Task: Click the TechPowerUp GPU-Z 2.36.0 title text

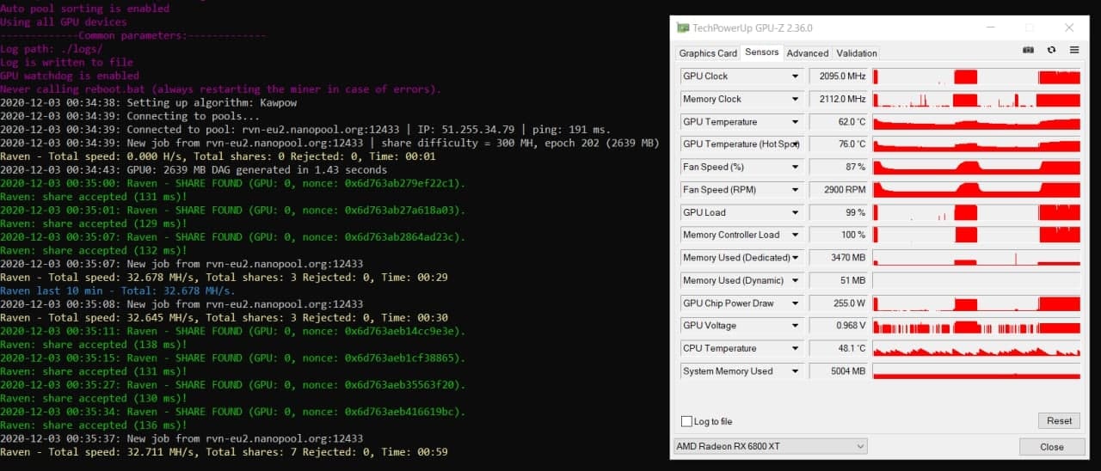Action: 753,28
